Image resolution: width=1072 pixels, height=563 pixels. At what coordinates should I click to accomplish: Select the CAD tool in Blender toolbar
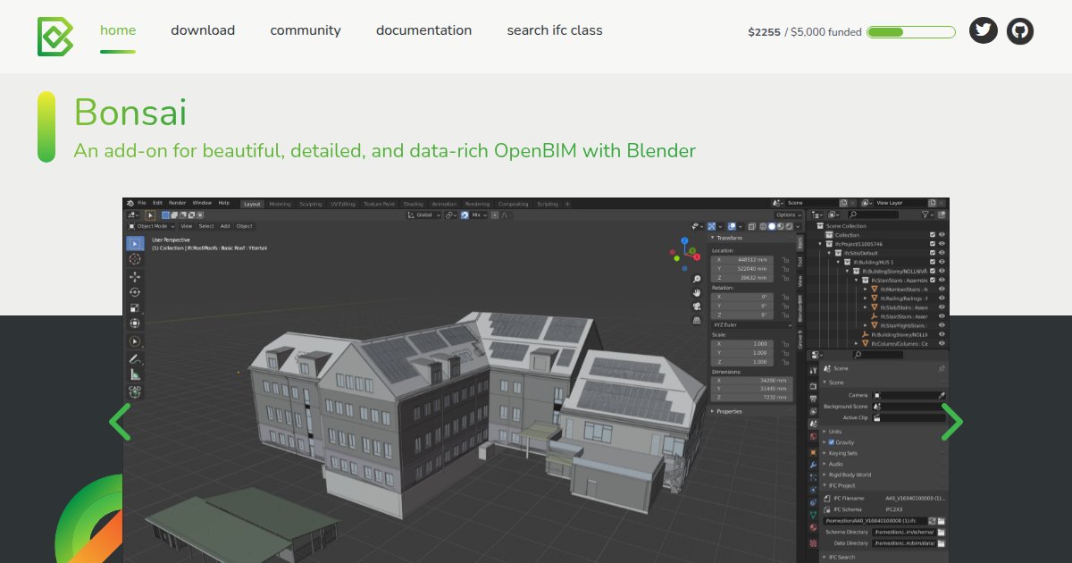point(135,391)
